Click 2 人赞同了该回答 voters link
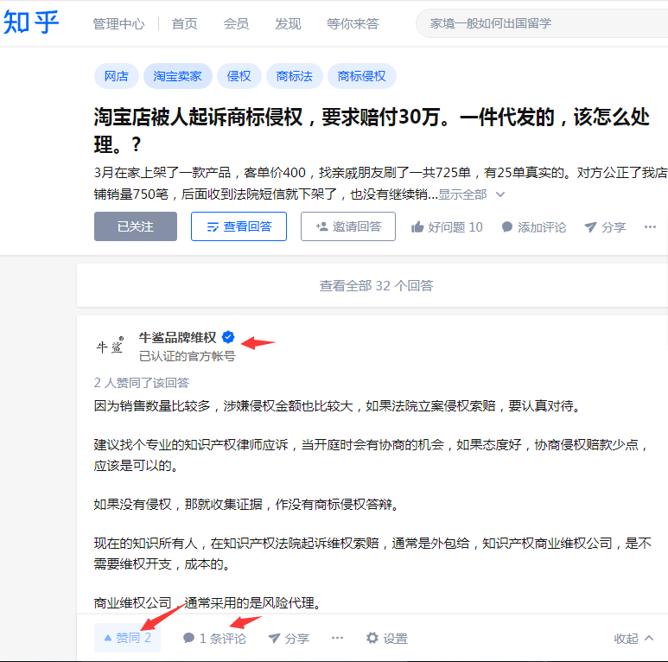The height and width of the screenshot is (662, 668). [x=142, y=383]
